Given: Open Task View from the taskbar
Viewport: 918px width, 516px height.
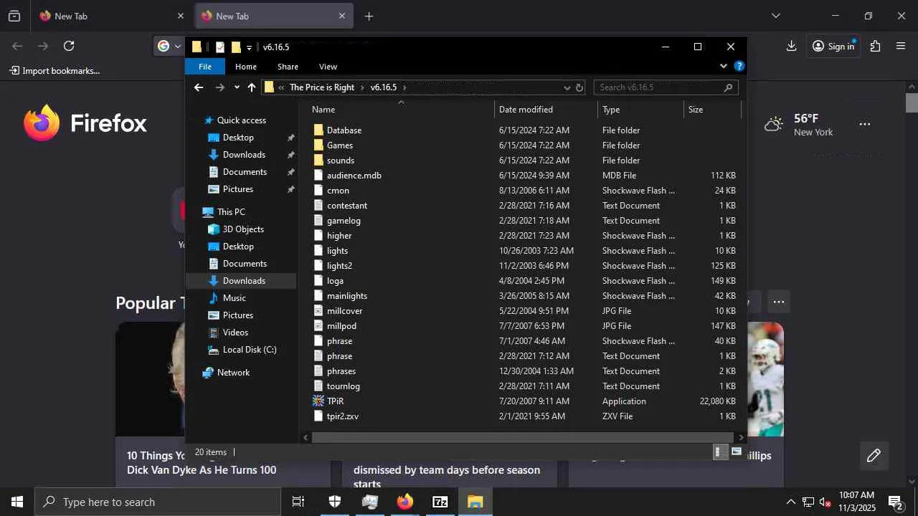Looking at the screenshot, I should tap(298, 502).
